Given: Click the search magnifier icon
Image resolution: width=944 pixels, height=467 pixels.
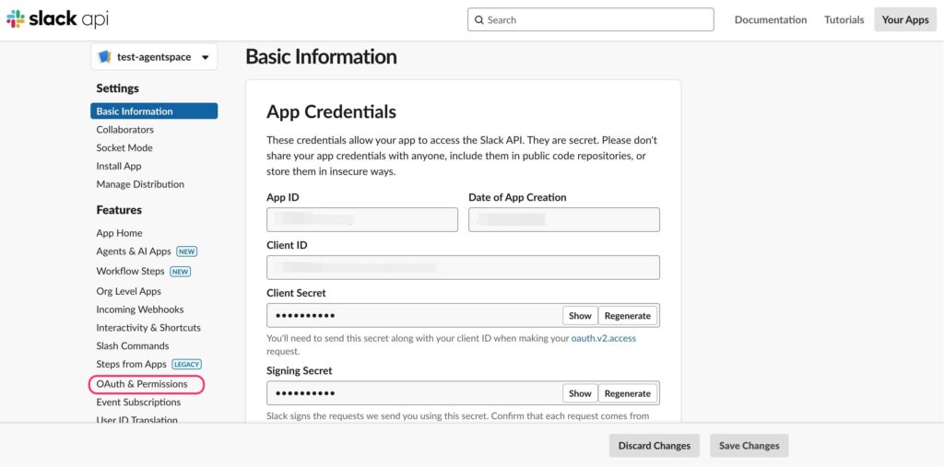Looking at the screenshot, I should 479,20.
